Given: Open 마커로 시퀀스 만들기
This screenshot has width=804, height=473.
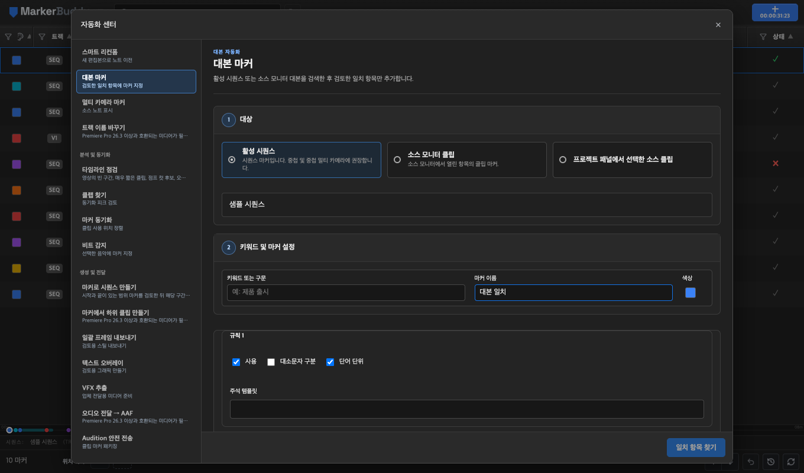Looking at the screenshot, I should (x=136, y=291).
